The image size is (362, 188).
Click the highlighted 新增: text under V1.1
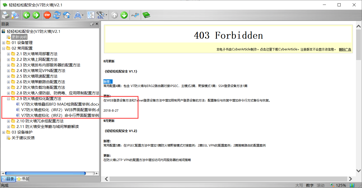[x=108, y=81]
